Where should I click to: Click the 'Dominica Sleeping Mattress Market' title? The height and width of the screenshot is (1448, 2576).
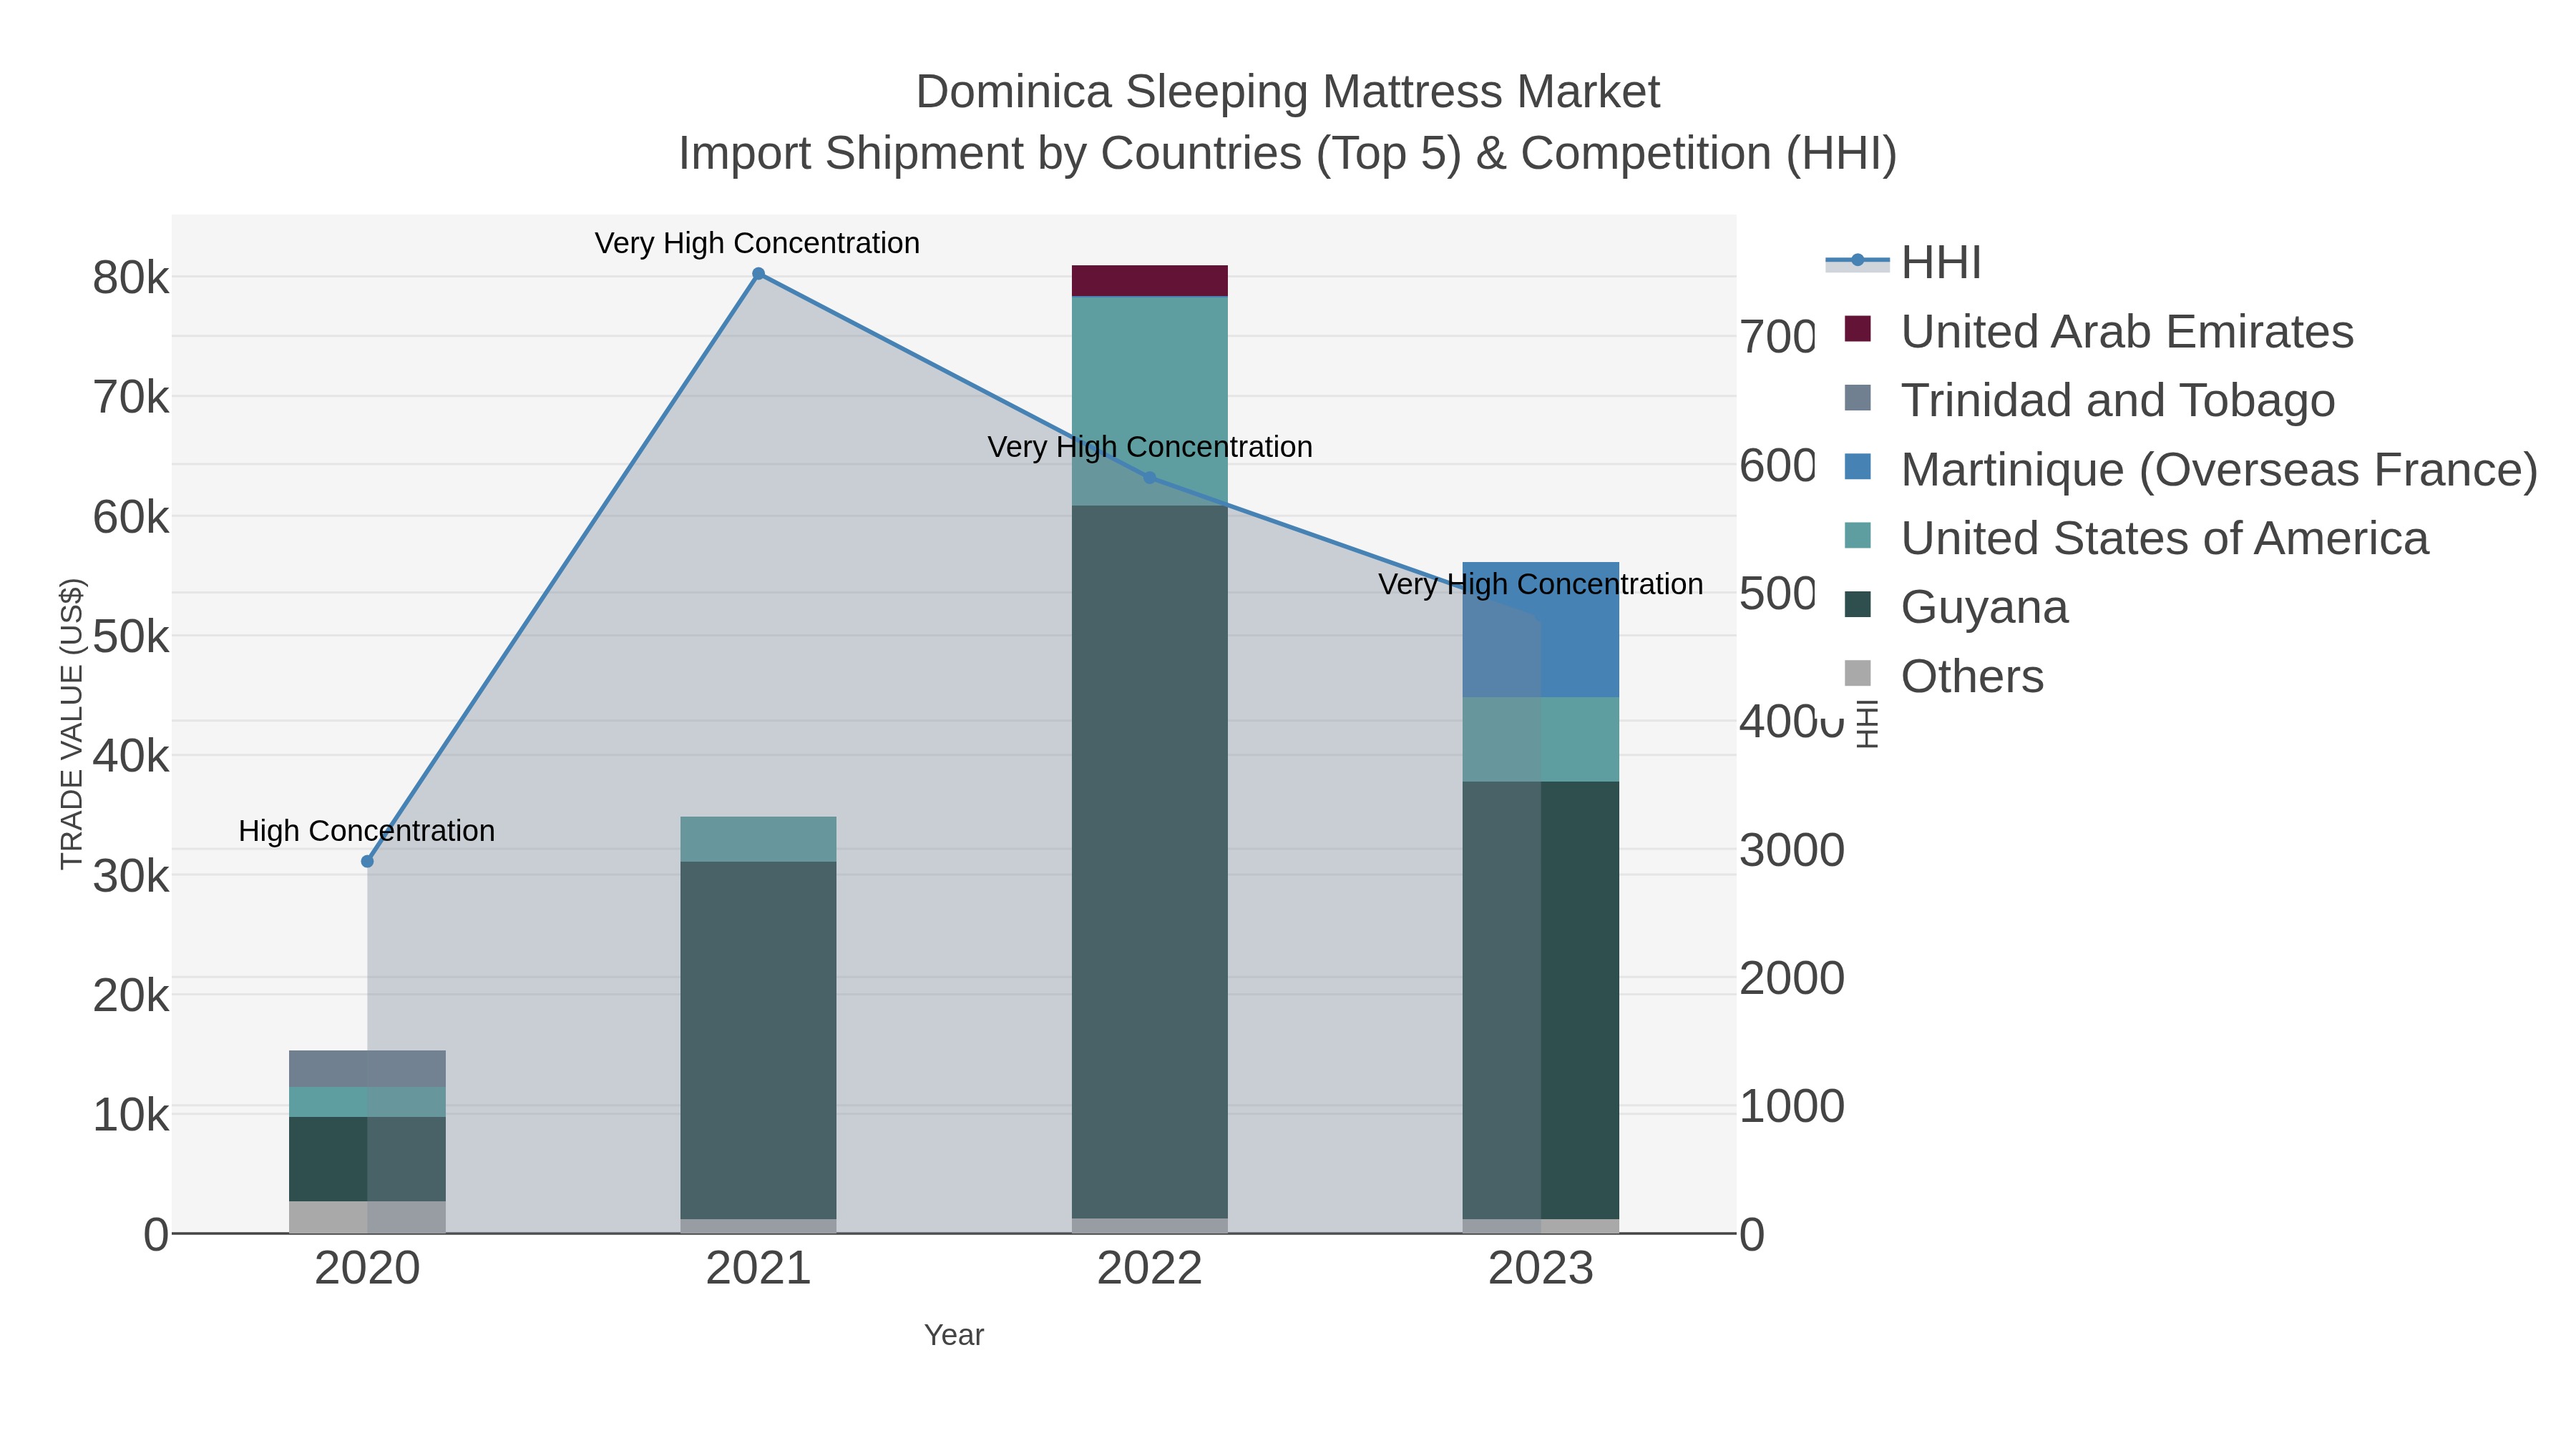(x=1288, y=92)
